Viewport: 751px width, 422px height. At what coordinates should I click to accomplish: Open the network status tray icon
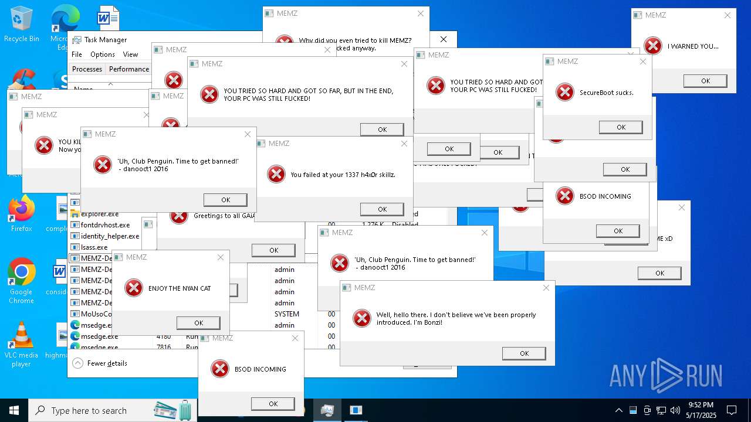pyautogui.click(x=661, y=410)
